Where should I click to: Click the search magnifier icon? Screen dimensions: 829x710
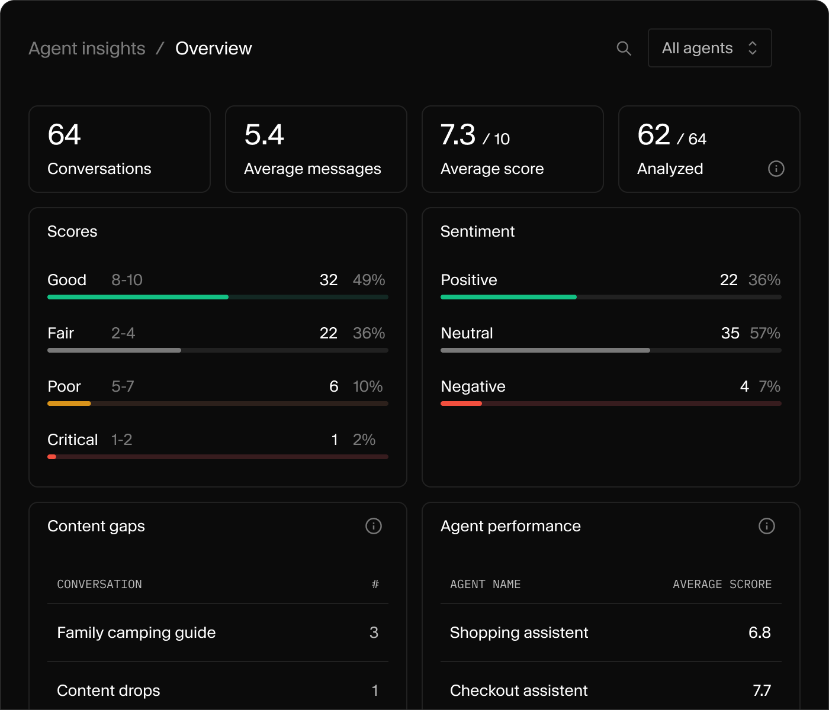pos(624,48)
